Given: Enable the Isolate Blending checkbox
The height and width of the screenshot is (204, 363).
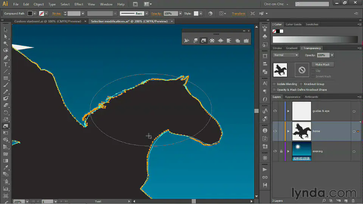Looking at the screenshot, I should (x=275, y=84).
